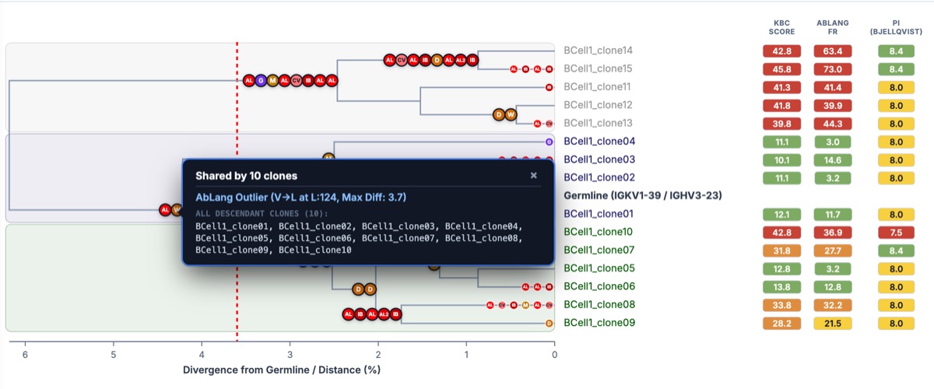
Task: Open the AbLang Outlier V→L at L:124 entry
Action: pyautogui.click(x=300, y=197)
